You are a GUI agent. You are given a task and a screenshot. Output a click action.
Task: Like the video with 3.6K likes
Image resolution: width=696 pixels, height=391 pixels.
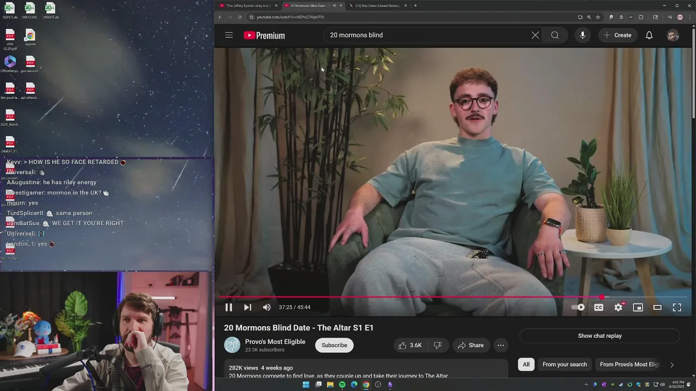click(410, 345)
